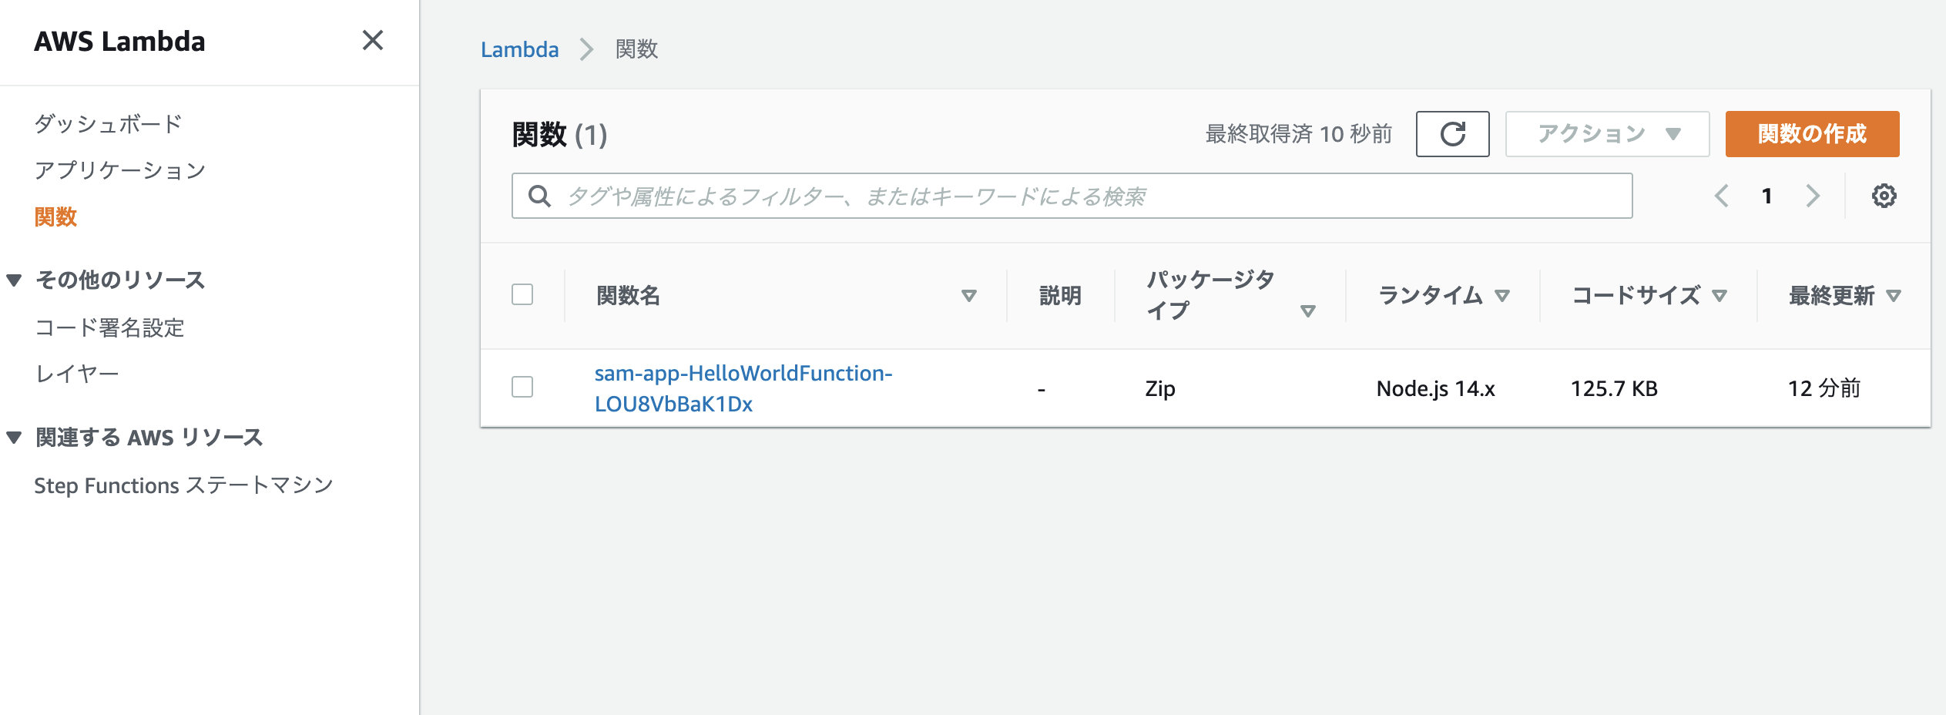This screenshot has width=1946, height=715.
Task: Click 最終取得済 10 秒前 status text
Action: pyautogui.click(x=1299, y=134)
